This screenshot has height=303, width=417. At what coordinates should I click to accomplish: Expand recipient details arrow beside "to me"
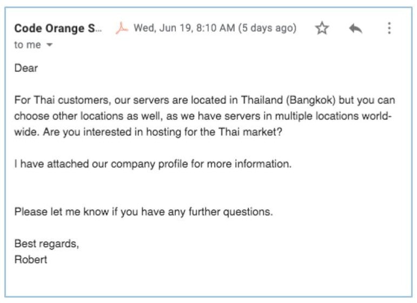49,45
